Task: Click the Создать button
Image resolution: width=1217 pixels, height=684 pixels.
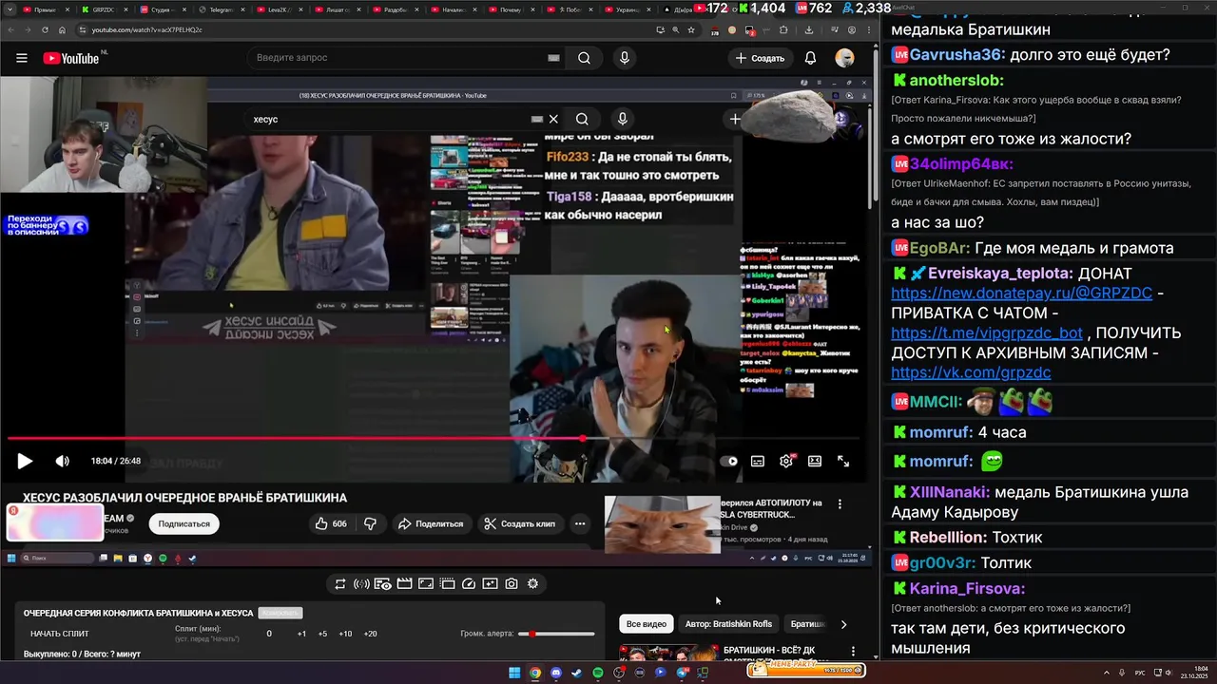Action: click(x=760, y=58)
